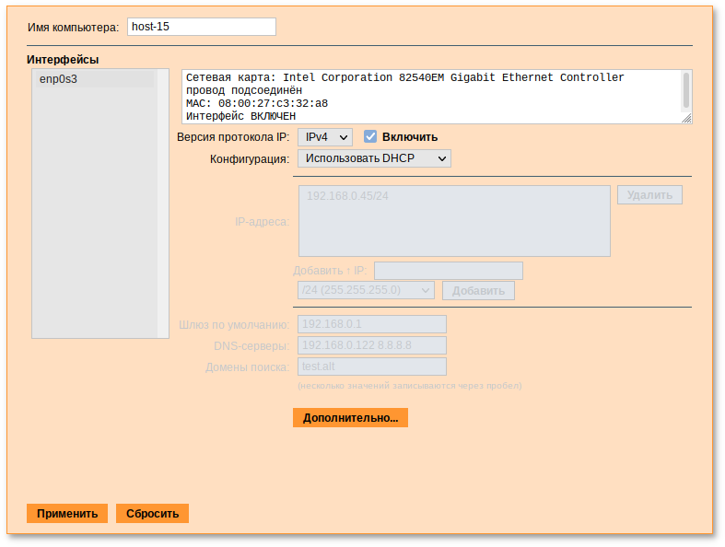Click the info box resize handle

coord(686,119)
